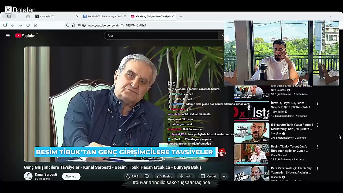This screenshot has width=343, height=193.
Task: Open options menu for Besim Tibuk Turgut Özal video
Action: 317,147
